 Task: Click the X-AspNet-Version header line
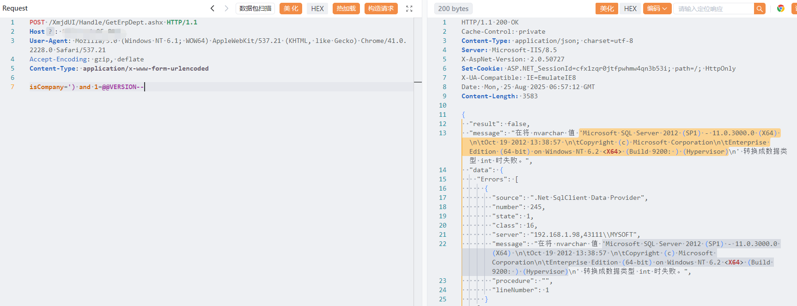tap(513, 59)
